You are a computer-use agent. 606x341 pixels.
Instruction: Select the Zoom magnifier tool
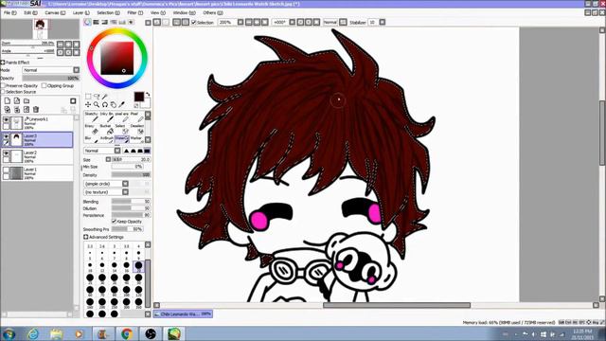point(97,104)
